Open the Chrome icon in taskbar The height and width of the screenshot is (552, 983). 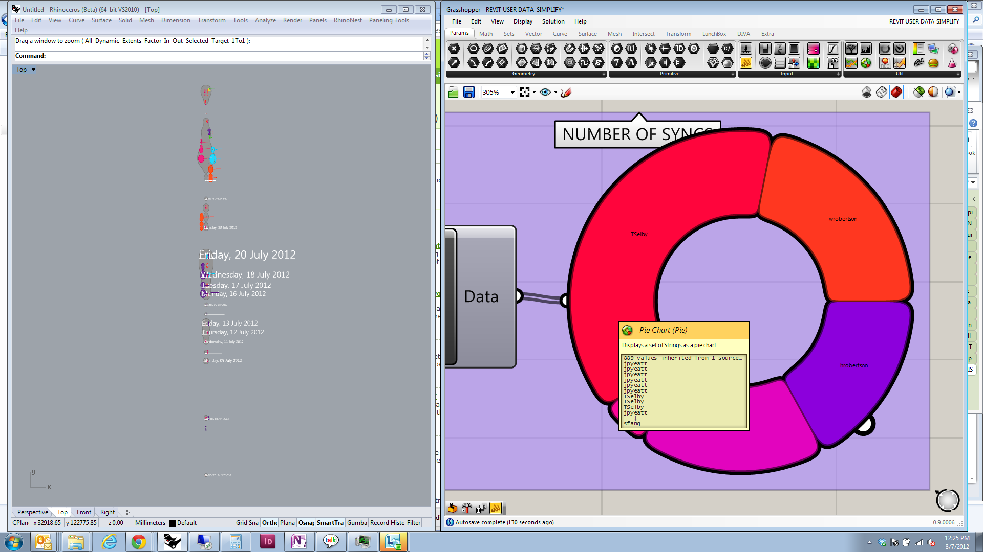[x=139, y=542]
